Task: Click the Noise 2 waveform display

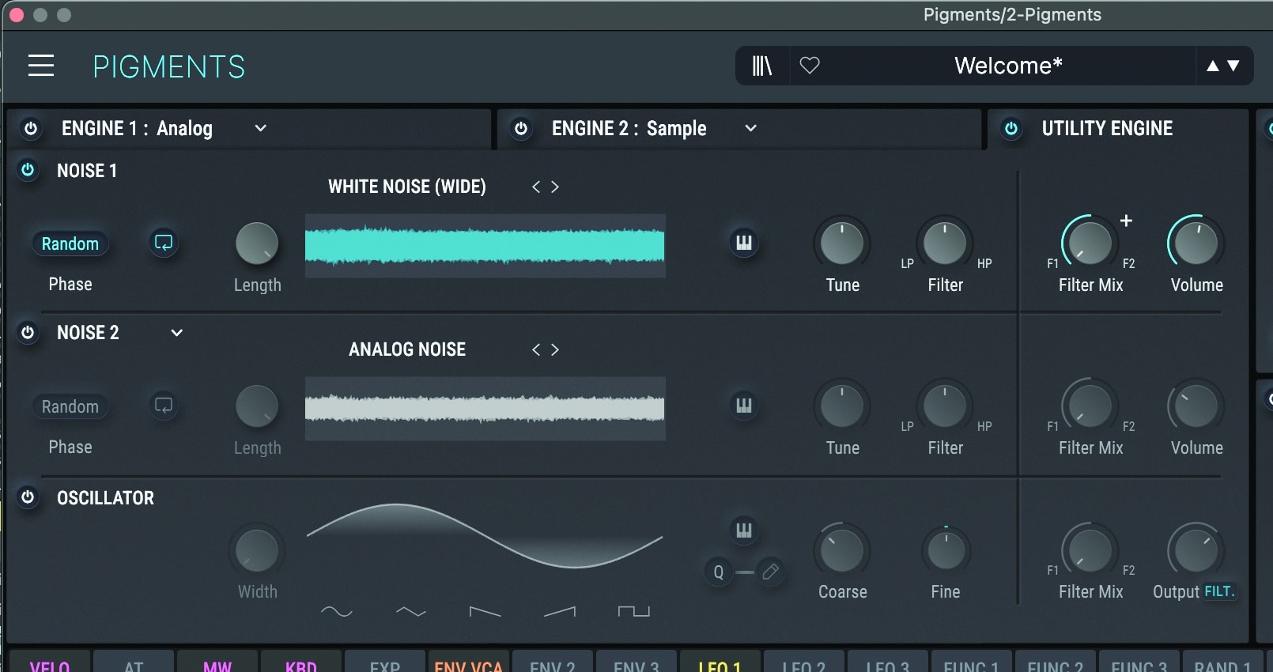Action: [485, 409]
